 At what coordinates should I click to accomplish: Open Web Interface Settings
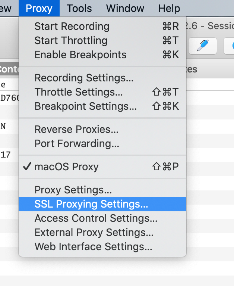tap(93, 246)
